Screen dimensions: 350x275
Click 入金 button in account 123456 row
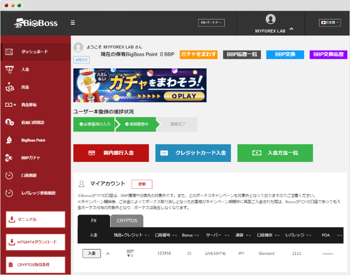pos(92,253)
